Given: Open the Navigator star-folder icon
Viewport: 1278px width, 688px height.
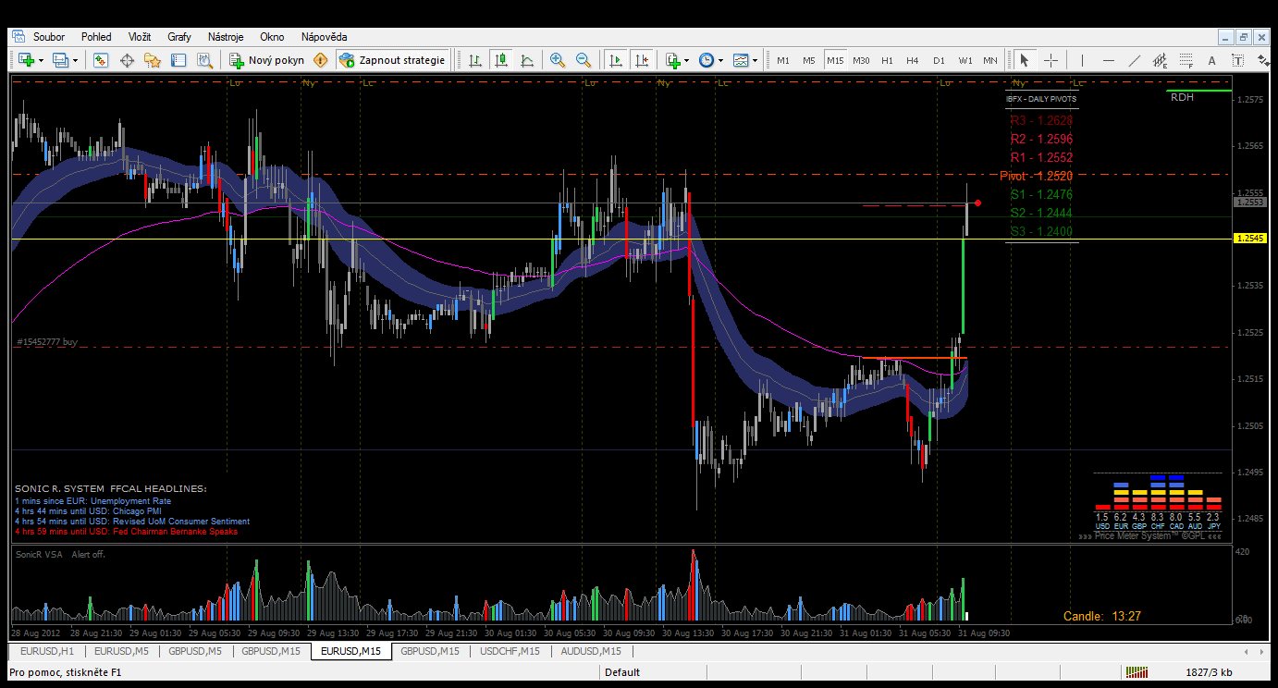Looking at the screenshot, I should pyautogui.click(x=153, y=60).
